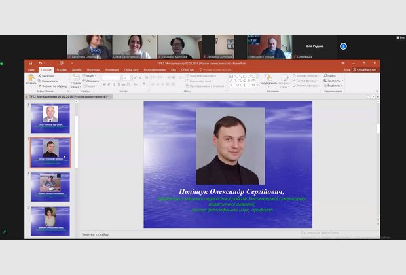406x275 pixels.
Task: Click the align text left icon
Action: (x=153, y=84)
